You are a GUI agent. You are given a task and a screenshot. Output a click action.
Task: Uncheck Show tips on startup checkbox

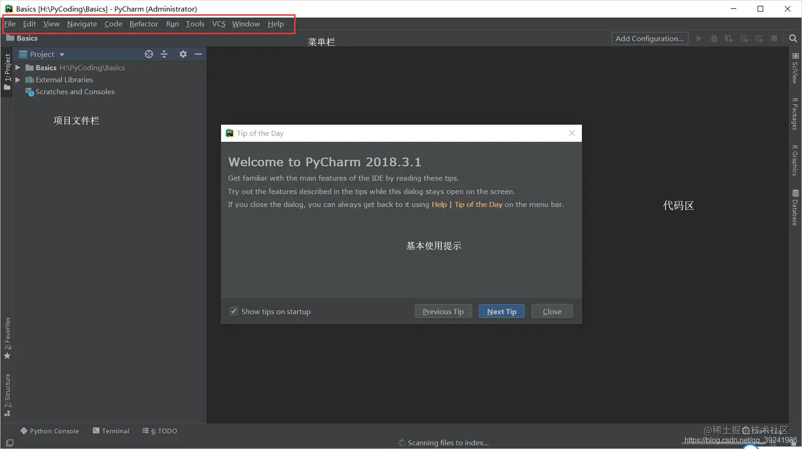(x=234, y=311)
